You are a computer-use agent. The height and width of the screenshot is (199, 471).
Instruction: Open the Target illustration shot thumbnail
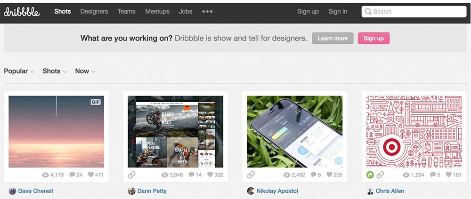[x=414, y=131]
